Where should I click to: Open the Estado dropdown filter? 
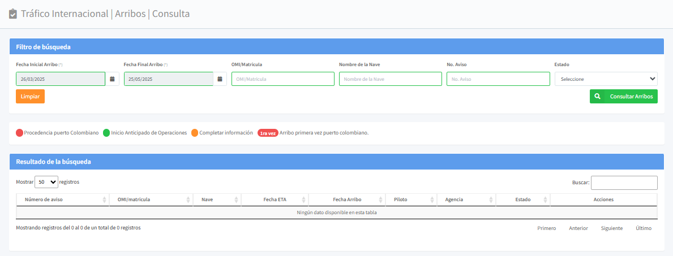tap(606, 79)
